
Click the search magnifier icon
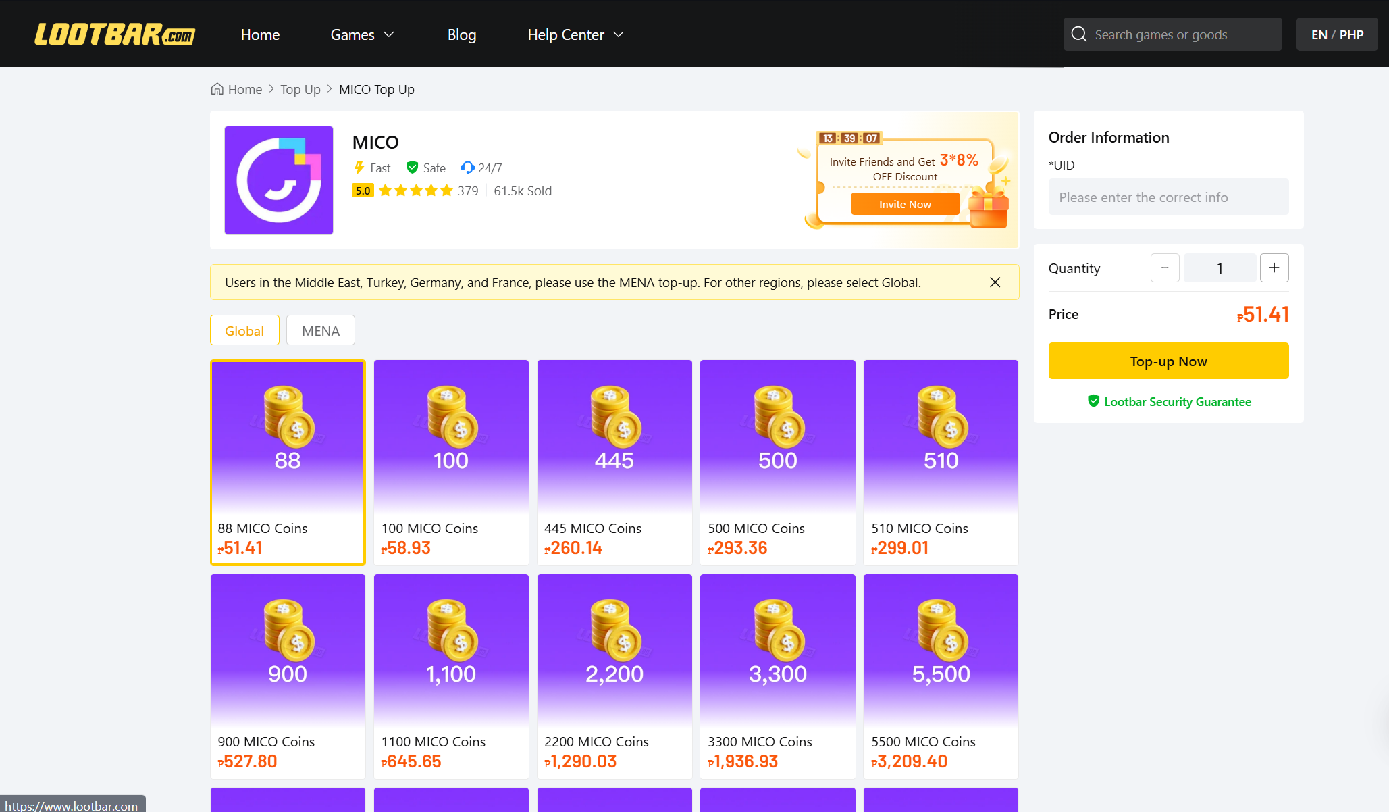tap(1078, 34)
